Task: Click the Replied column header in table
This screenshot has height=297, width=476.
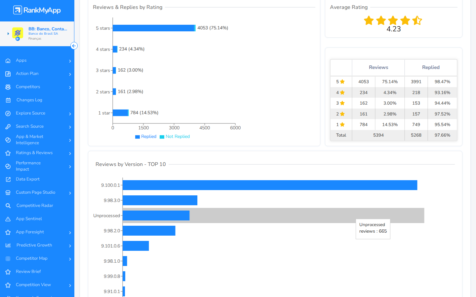Action: (431, 67)
